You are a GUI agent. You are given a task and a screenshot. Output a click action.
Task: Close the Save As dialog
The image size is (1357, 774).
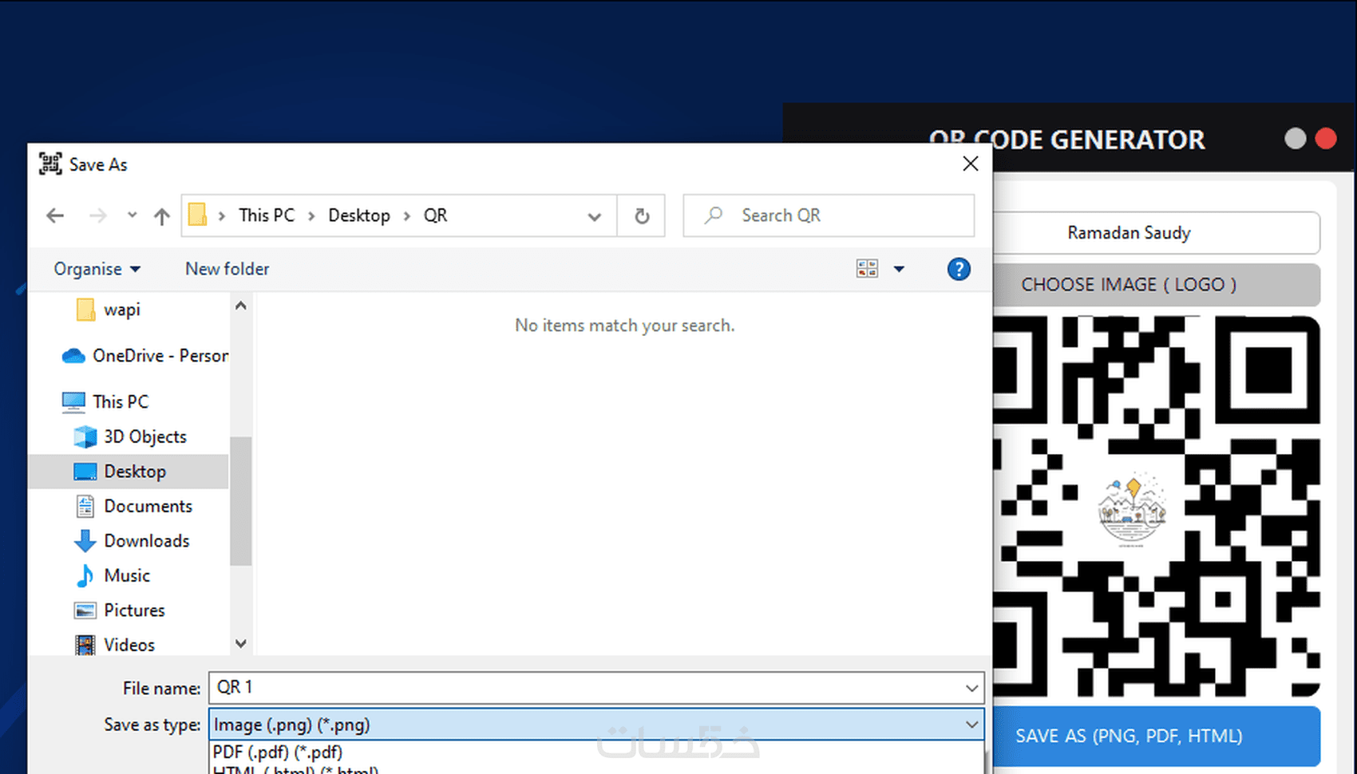[971, 164]
